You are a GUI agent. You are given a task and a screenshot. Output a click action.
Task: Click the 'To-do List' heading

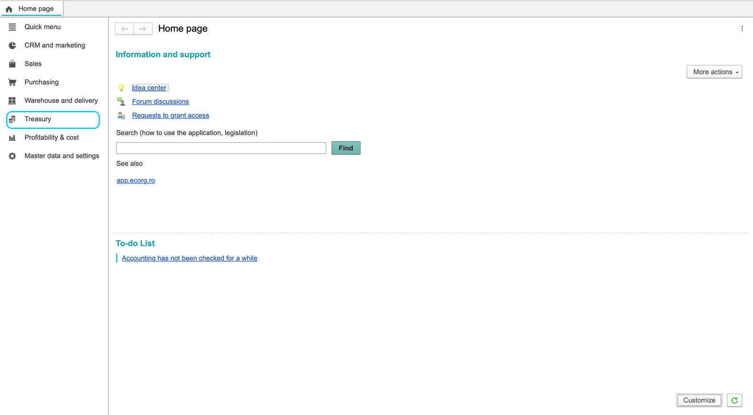pyautogui.click(x=135, y=243)
